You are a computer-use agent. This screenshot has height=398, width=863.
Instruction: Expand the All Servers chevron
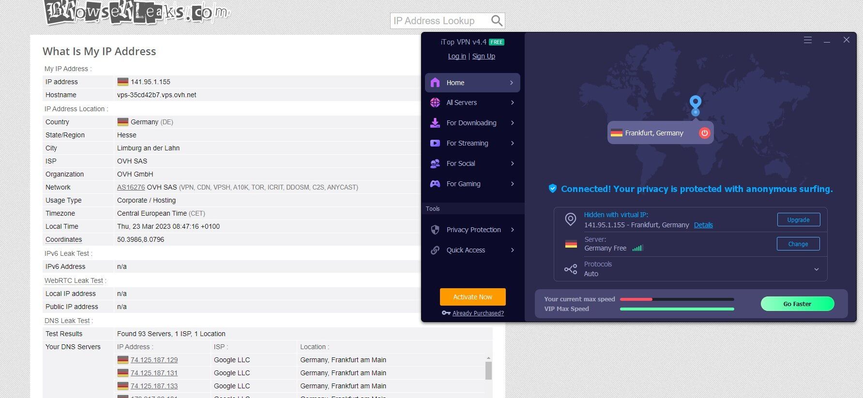tap(512, 103)
